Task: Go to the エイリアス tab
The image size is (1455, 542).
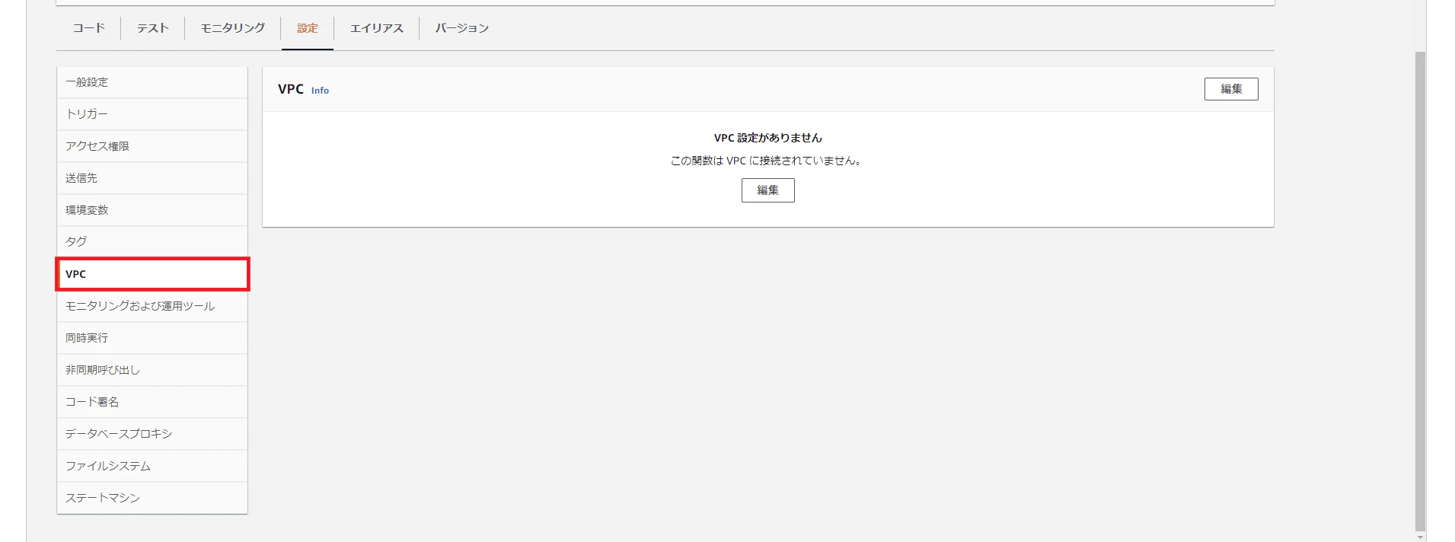Action: point(376,28)
